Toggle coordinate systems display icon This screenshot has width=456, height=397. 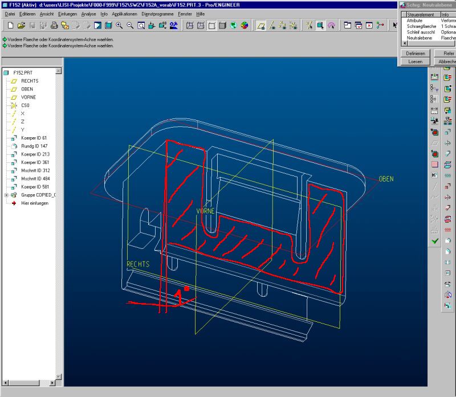[293, 26]
